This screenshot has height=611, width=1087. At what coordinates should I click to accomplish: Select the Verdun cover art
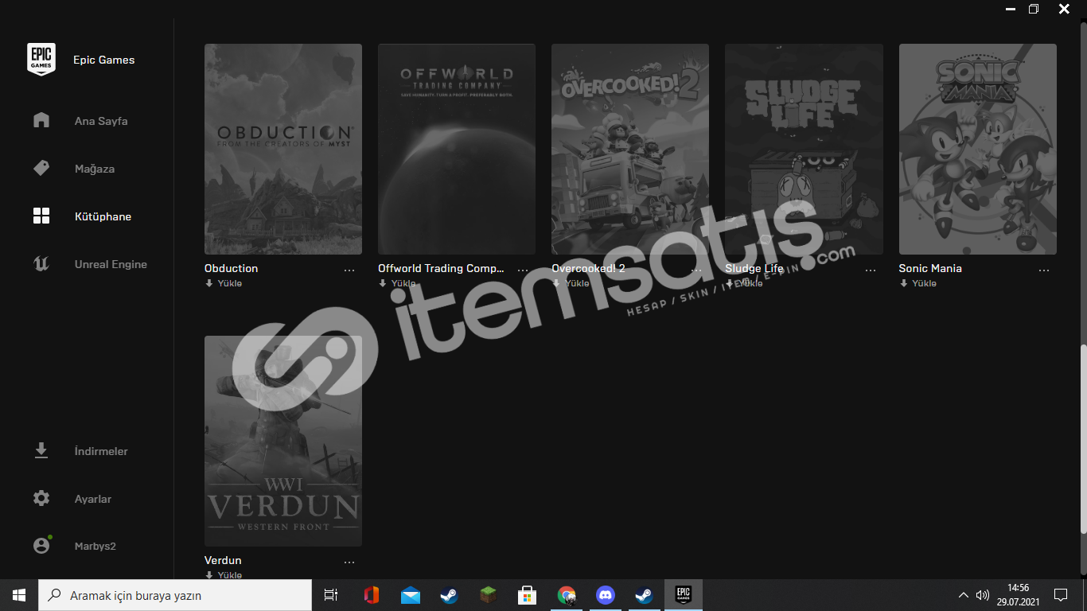283,441
